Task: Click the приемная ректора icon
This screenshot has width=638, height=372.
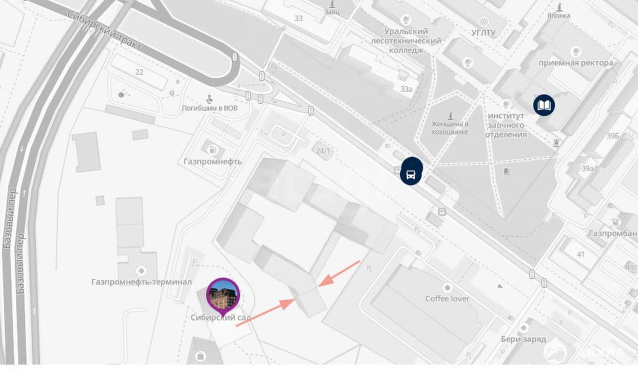Action: (575, 52)
